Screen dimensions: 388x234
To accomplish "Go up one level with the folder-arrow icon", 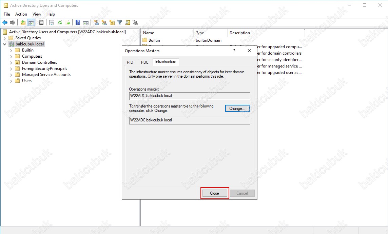I will [23, 23].
